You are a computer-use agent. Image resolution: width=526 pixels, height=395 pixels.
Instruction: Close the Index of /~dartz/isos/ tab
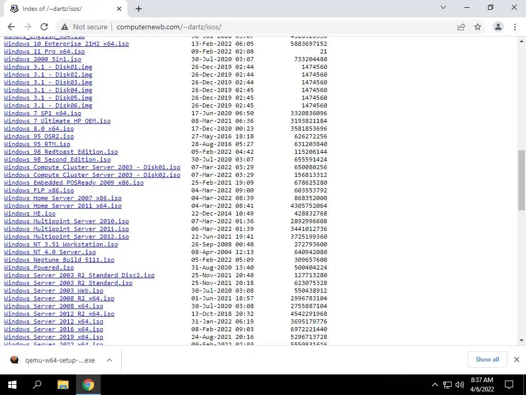(x=119, y=9)
